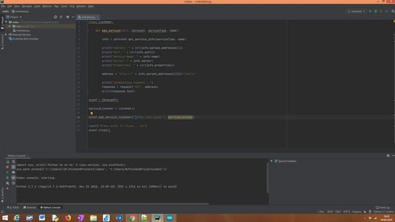Hide the Project panel with minus icon
Viewport: 395px width, 222px height.
click(x=73, y=17)
